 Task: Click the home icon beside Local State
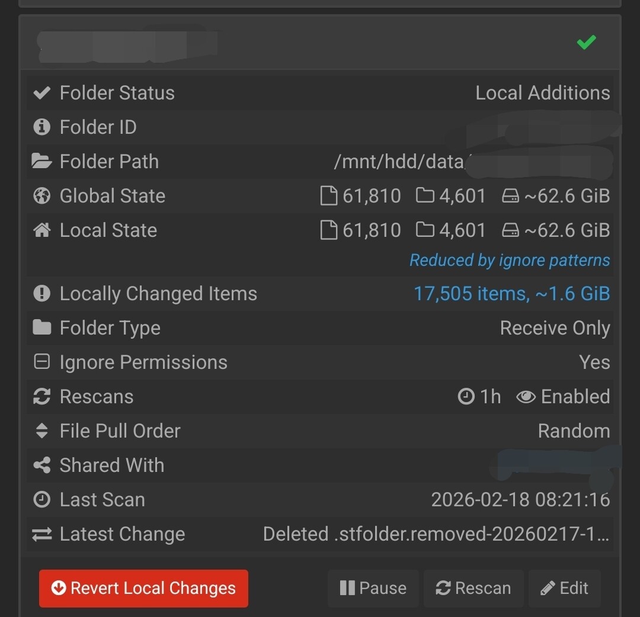[42, 230]
